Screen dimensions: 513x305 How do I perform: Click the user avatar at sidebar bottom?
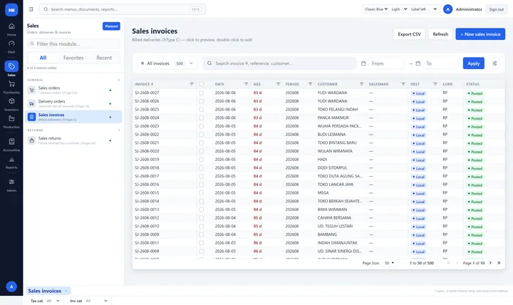tap(11, 286)
